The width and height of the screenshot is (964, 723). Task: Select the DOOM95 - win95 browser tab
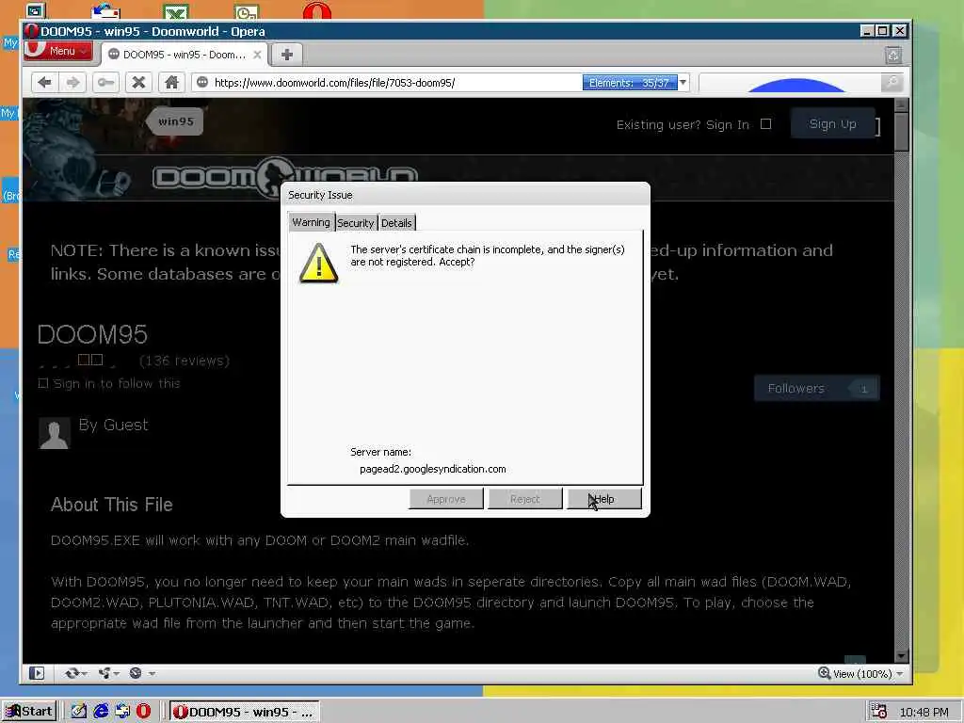pos(184,55)
